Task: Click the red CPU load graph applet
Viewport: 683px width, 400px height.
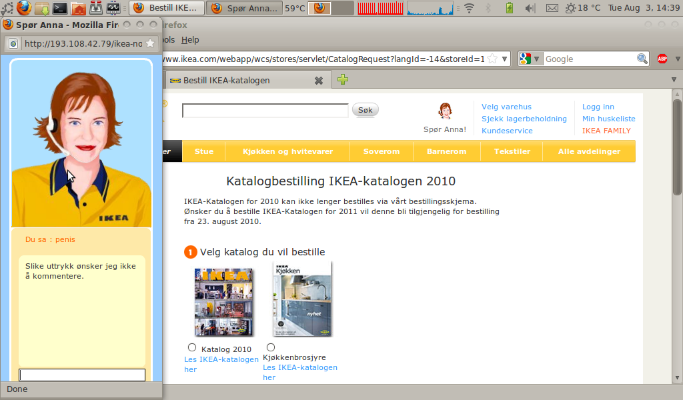Action: tap(380, 8)
